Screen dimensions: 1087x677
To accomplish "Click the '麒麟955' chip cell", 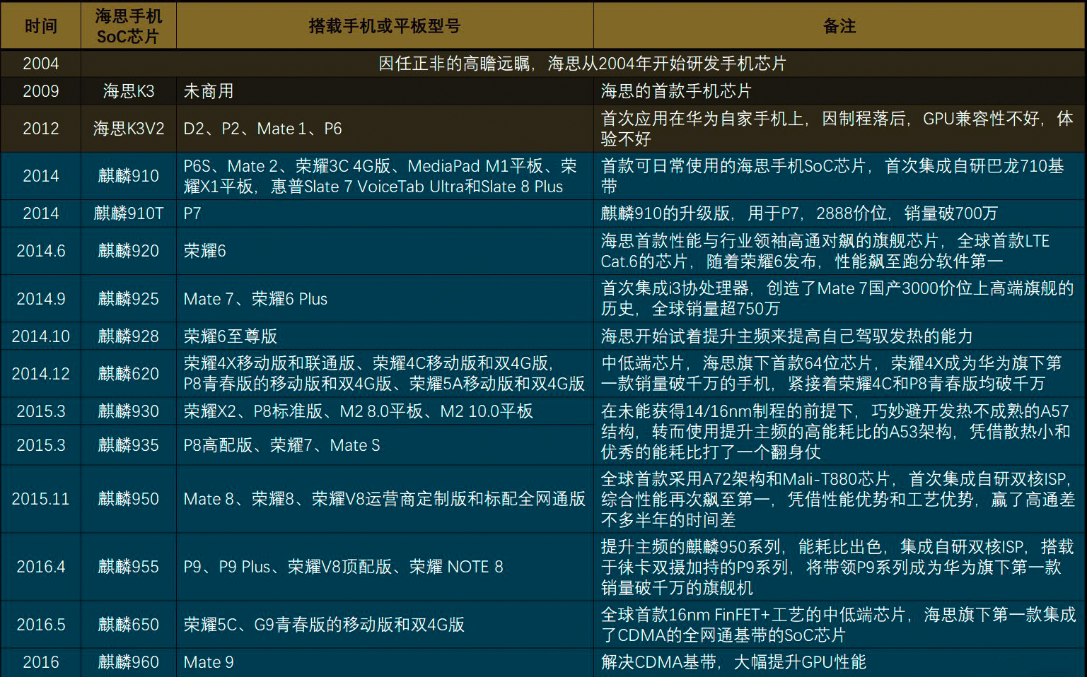I will click(128, 567).
